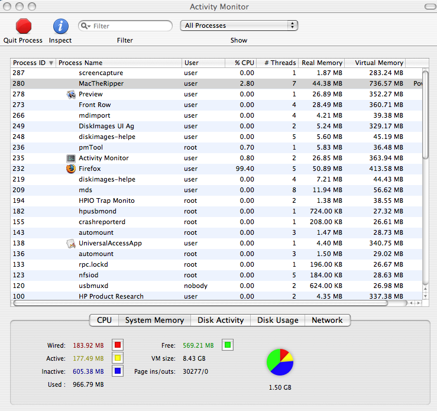
Task: Click the green Free color swatch
Action: coord(228,345)
